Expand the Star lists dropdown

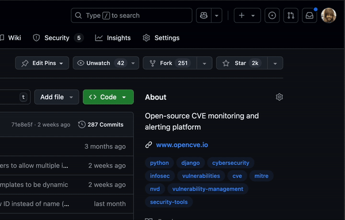tap(275, 64)
